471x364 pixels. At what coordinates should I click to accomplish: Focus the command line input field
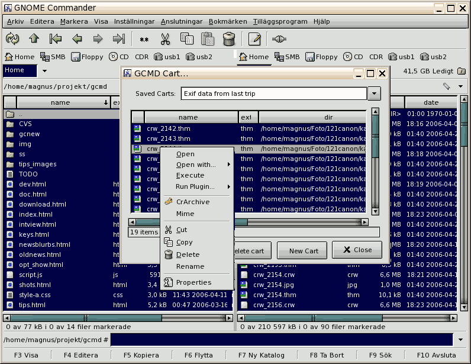[282, 340]
